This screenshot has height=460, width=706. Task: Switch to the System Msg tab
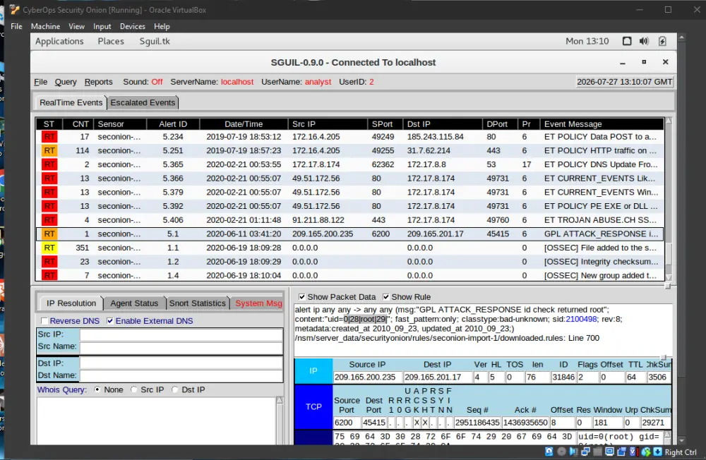[x=258, y=303]
